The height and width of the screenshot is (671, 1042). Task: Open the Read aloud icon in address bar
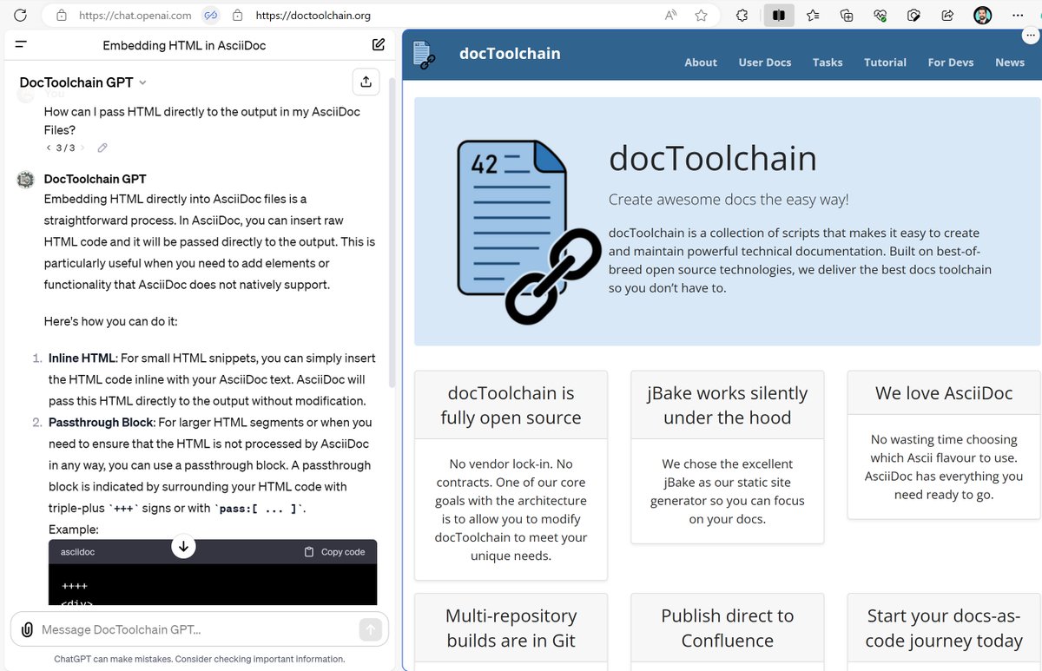click(x=671, y=16)
